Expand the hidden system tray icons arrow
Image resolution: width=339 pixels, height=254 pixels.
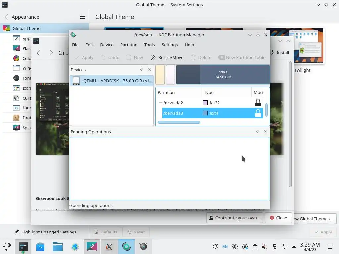pos(294,247)
